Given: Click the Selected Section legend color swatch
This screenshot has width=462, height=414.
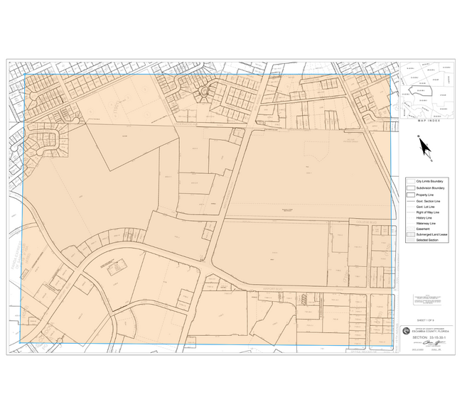Looking at the screenshot, I should click(x=409, y=241).
